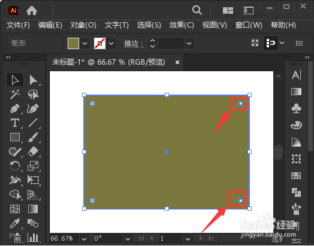This screenshot has height=246, width=314.
Task: Select the Gradient tool in toolbox
Action: (33, 209)
